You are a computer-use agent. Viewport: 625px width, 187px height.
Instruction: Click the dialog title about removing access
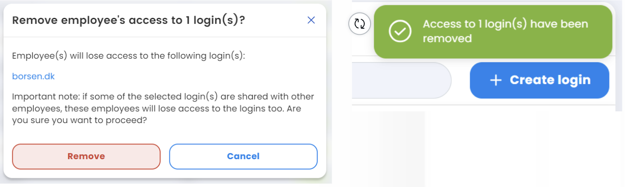coord(128,20)
